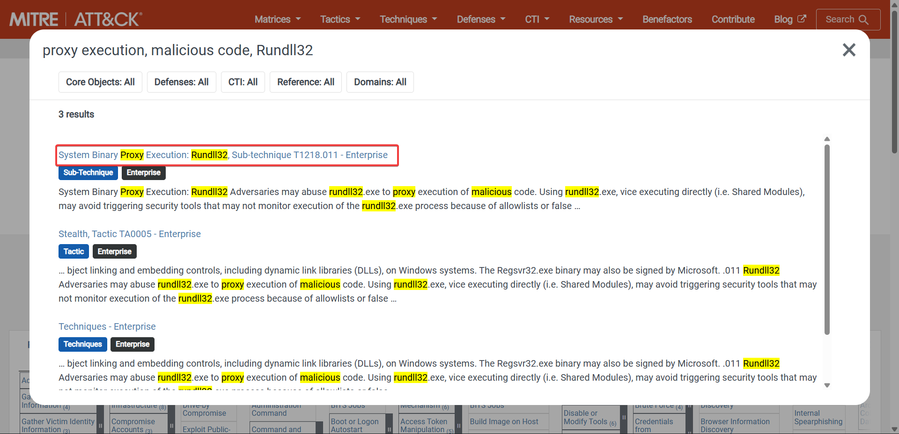Click the Tactic badge under Stealth
Viewport: 899px width, 434px height.
(74, 252)
